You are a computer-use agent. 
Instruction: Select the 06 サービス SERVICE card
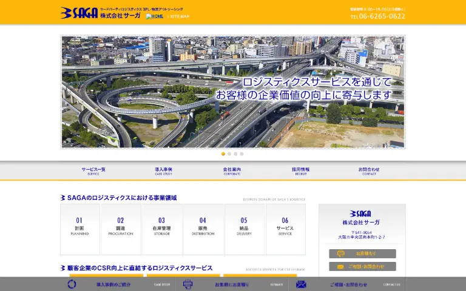coord(286,229)
